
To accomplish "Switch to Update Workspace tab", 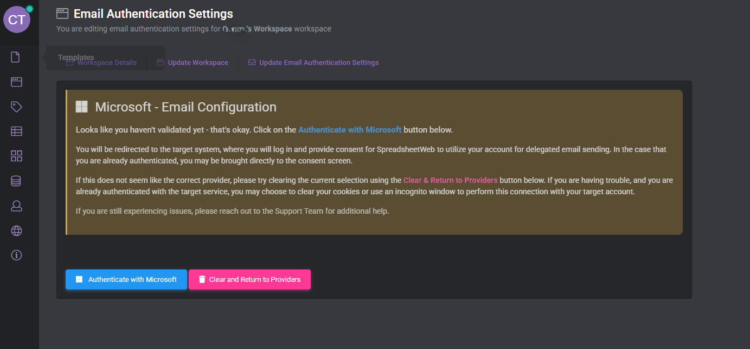I will click(x=193, y=63).
